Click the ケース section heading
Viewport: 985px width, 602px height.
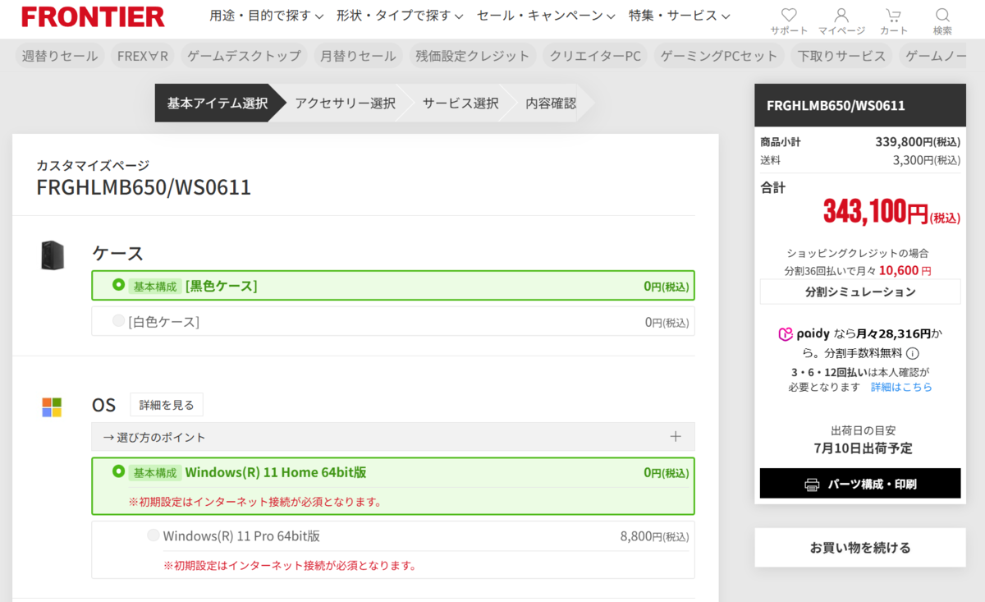(x=118, y=253)
